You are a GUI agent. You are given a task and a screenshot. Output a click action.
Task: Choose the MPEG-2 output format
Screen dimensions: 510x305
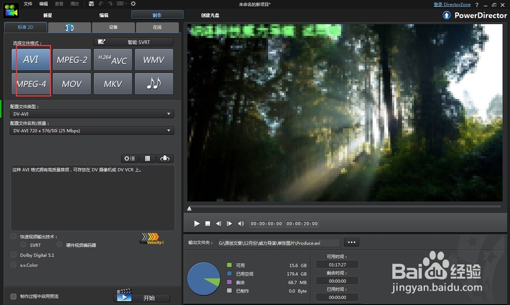pyautogui.click(x=71, y=60)
